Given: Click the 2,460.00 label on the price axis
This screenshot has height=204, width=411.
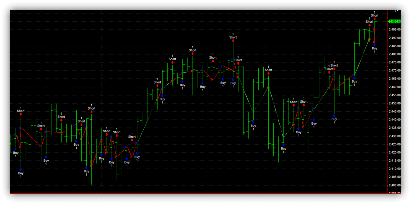Looking at the screenshot, I should coord(395,87).
